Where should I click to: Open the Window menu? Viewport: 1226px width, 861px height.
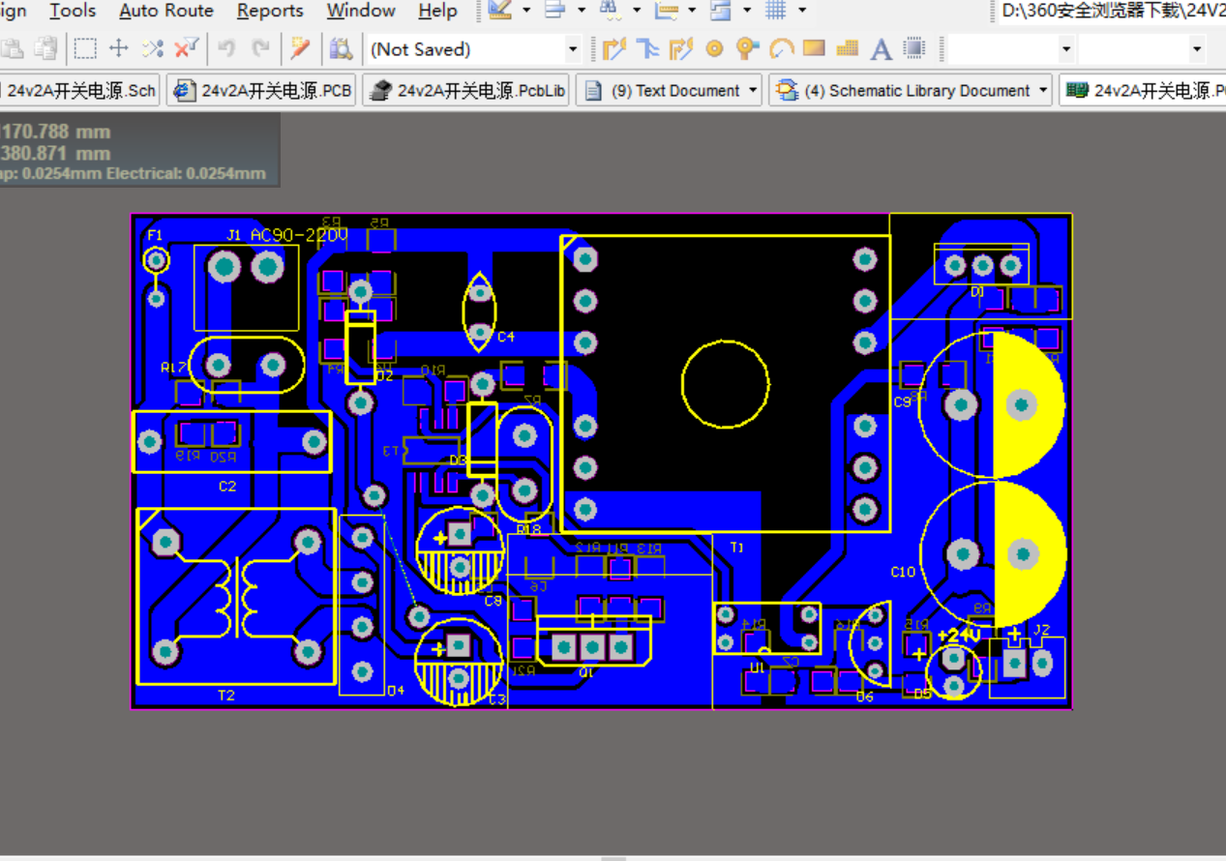click(361, 11)
